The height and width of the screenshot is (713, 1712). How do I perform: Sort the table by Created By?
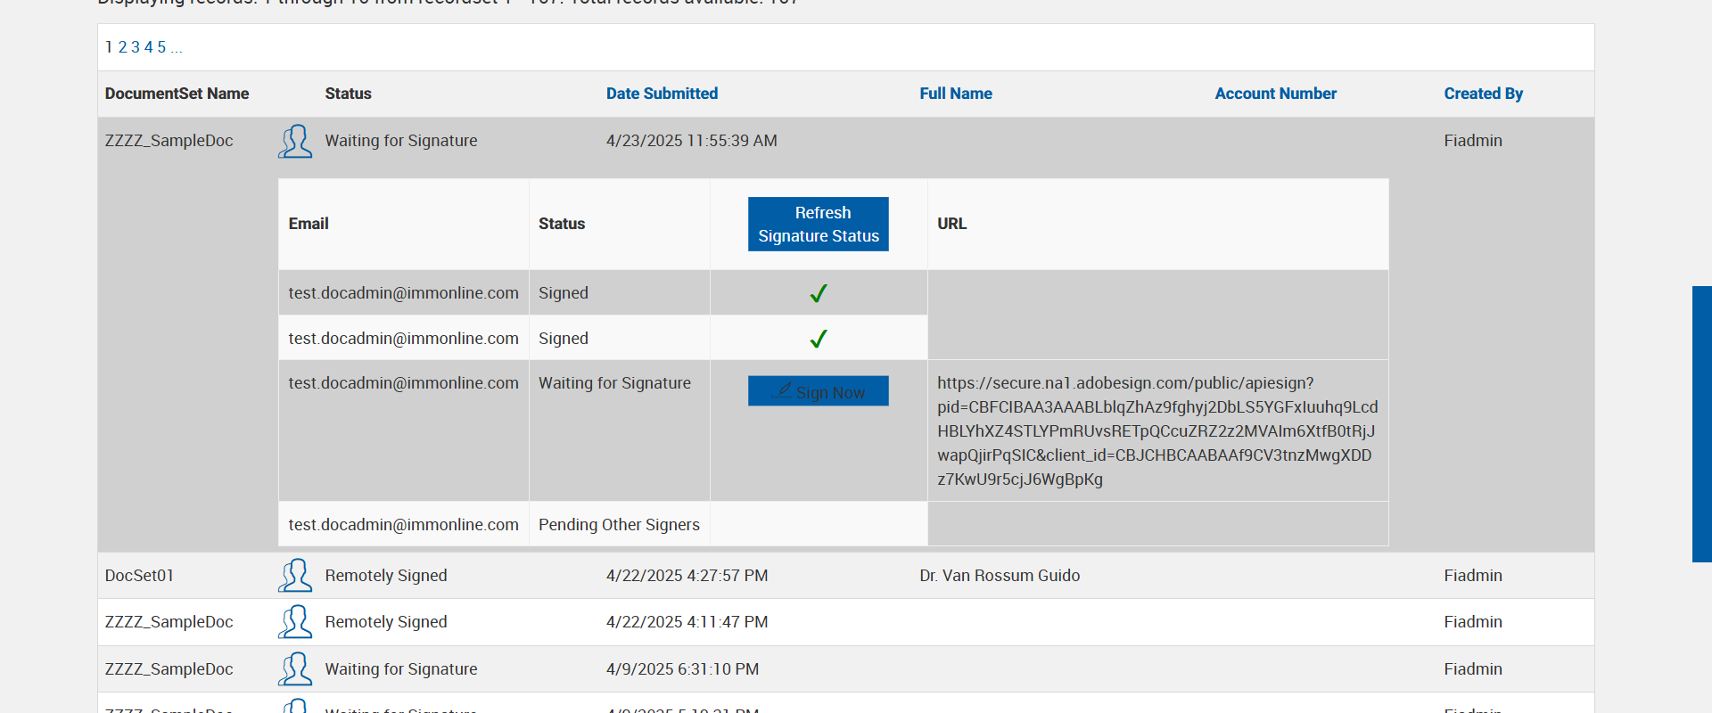(x=1483, y=94)
